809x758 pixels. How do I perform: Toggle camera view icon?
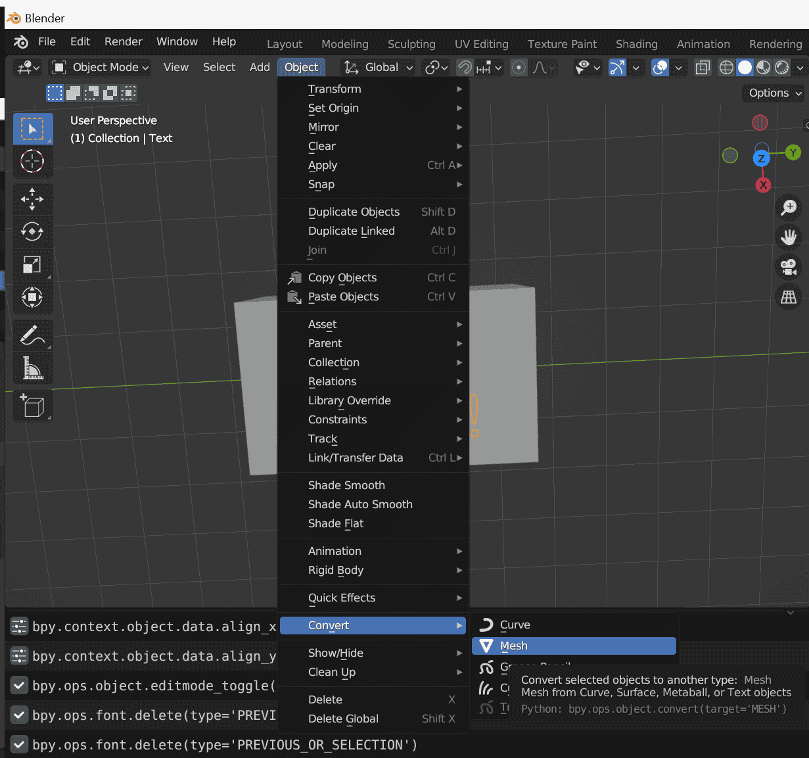[789, 267]
